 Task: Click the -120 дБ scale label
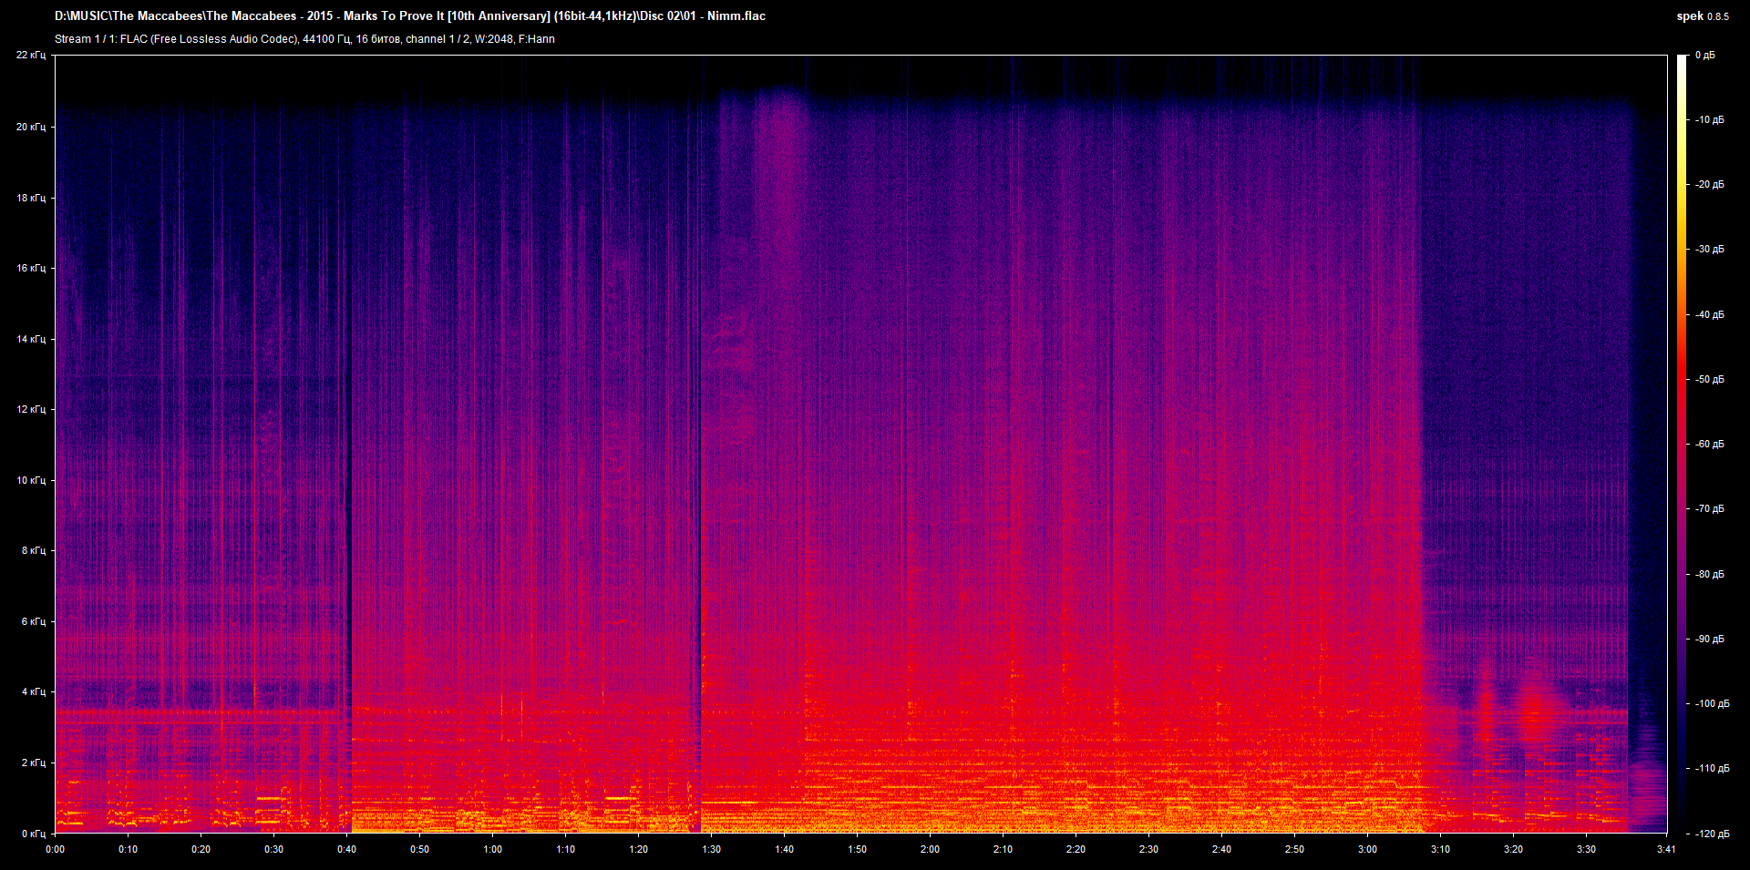click(1711, 834)
